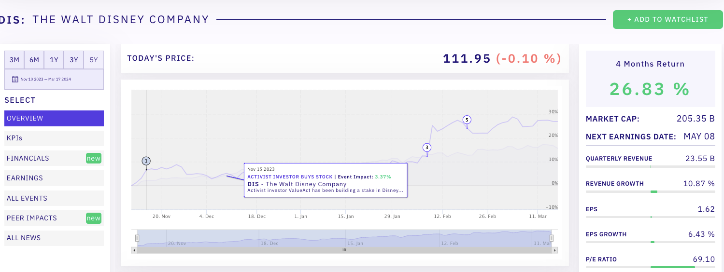Open the OVERVIEW section

click(x=54, y=118)
